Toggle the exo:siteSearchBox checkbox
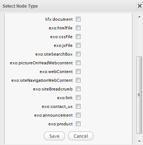This screenshot has height=145, width=143. (78, 54)
